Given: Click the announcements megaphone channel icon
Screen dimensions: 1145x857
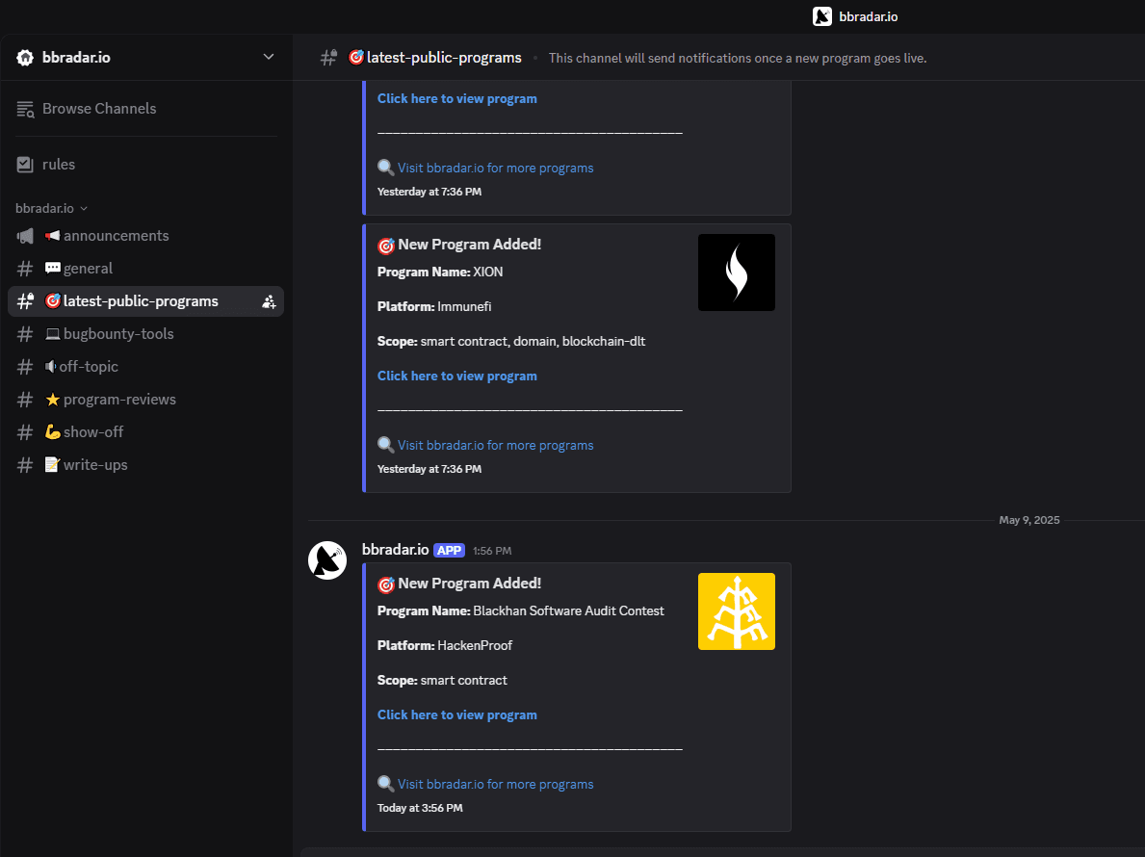Looking at the screenshot, I should click(x=25, y=236).
